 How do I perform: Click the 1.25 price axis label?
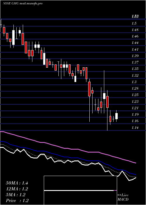[135, 95]
